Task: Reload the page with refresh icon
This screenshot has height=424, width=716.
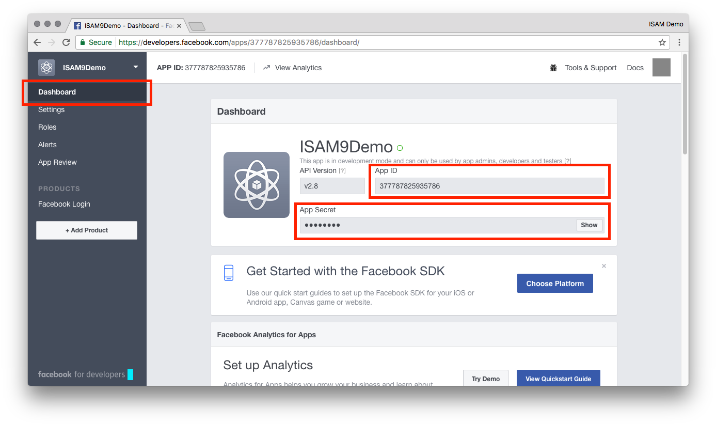Action: (66, 42)
